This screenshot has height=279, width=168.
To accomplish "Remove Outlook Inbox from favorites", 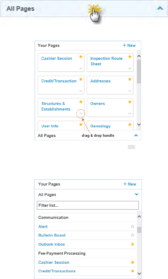I will tap(132, 244).
